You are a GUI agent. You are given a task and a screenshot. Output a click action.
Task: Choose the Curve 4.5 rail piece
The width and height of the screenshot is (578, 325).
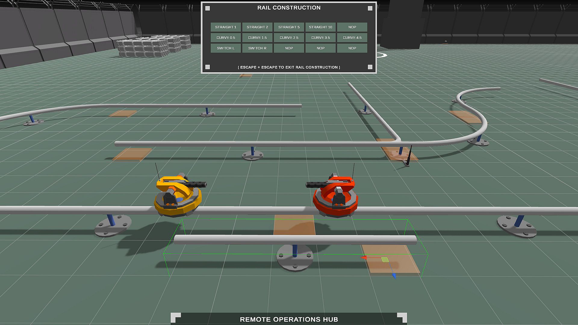coord(352,38)
